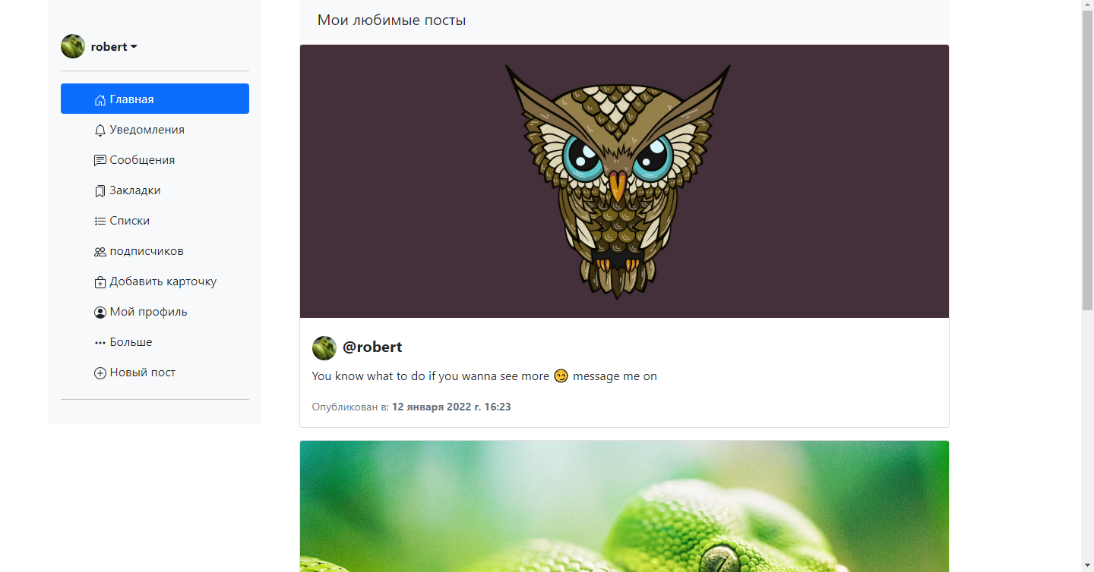Viewport: 1094px width, 572px height.
Task: Click the dropdown caret next to robert
Action: (x=134, y=47)
